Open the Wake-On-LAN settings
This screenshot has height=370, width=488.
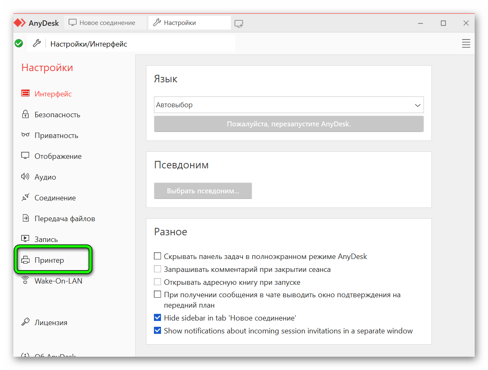(x=58, y=281)
